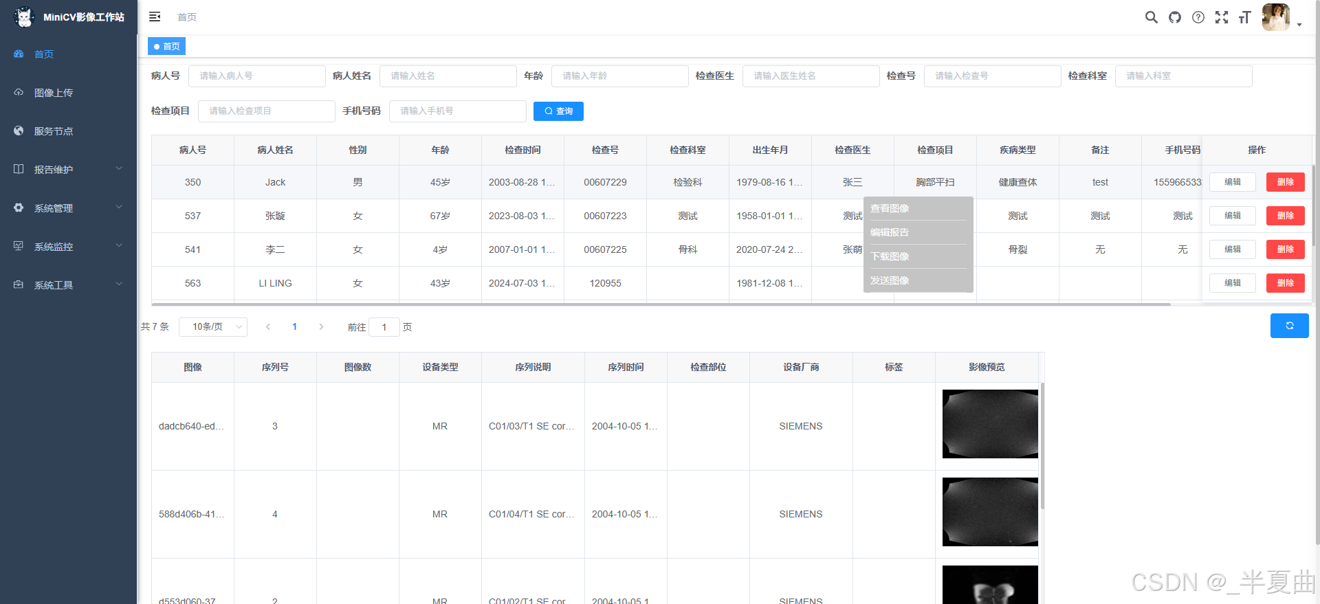1320x604 pixels.
Task: Expand the 报告维护 submenu chevron
Action: pos(119,168)
